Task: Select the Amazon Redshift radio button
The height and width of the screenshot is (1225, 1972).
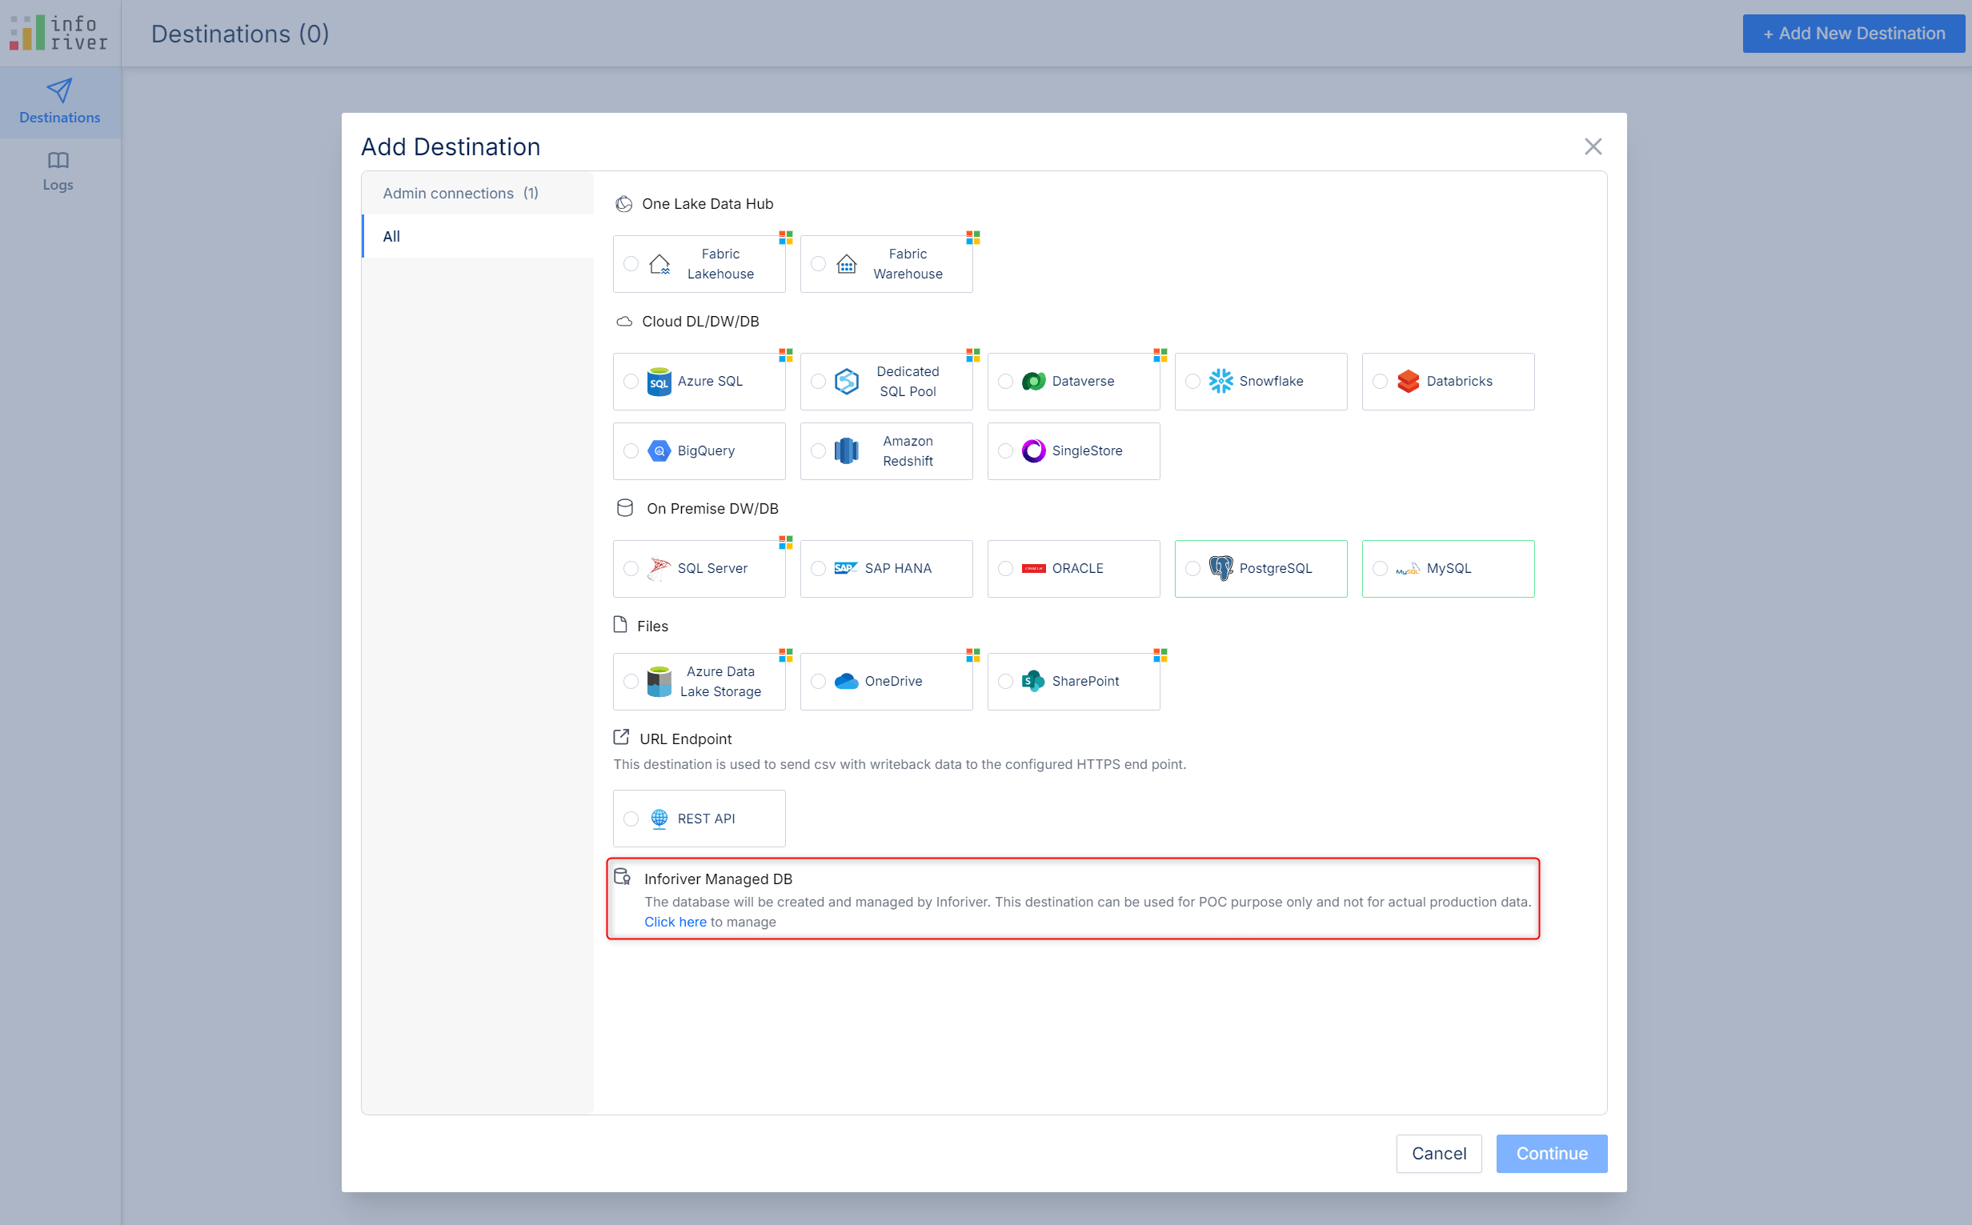Action: point(818,451)
